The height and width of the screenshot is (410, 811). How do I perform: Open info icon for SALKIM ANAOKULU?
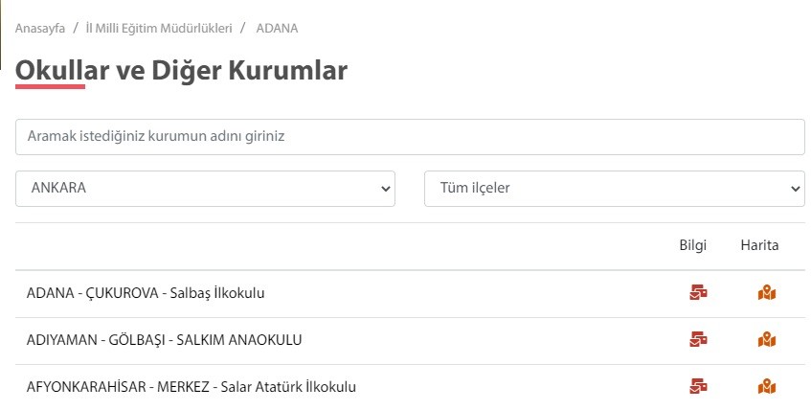point(698,339)
